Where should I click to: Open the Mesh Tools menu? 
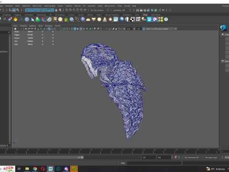click(37, 6)
